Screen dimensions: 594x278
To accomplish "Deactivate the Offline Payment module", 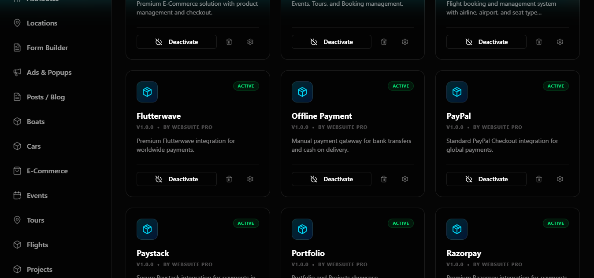I will pyautogui.click(x=331, y=179).
